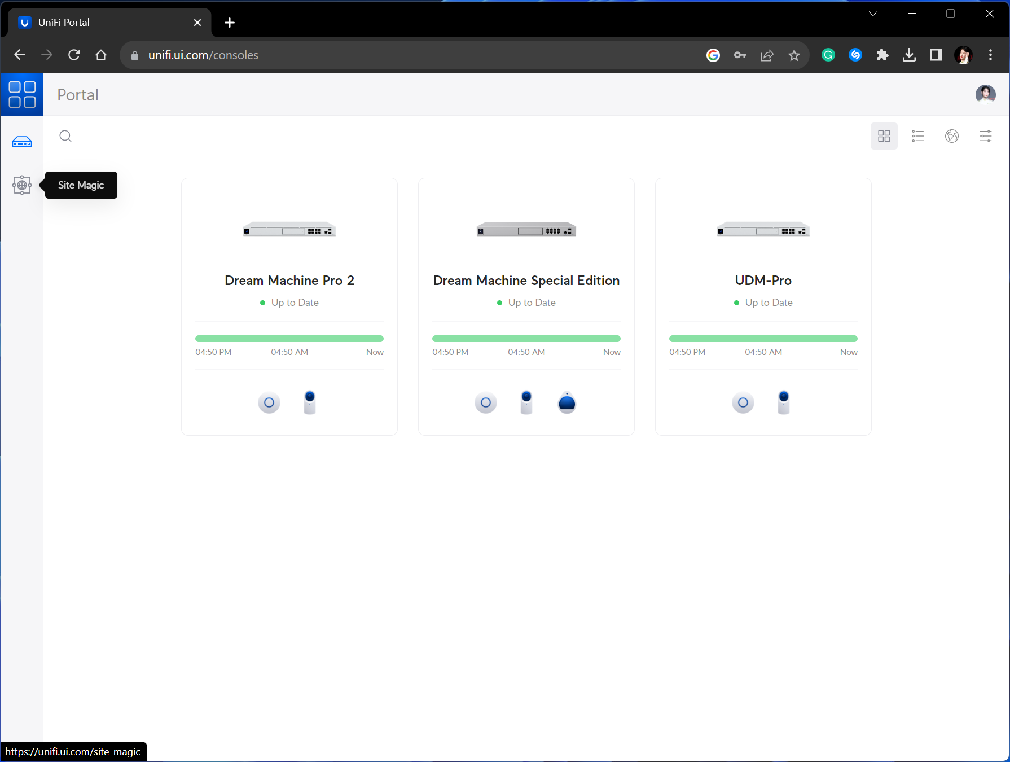This screenshot has width=1010, height=762.
Task: Go back in browser
Action: pos(20,55)
